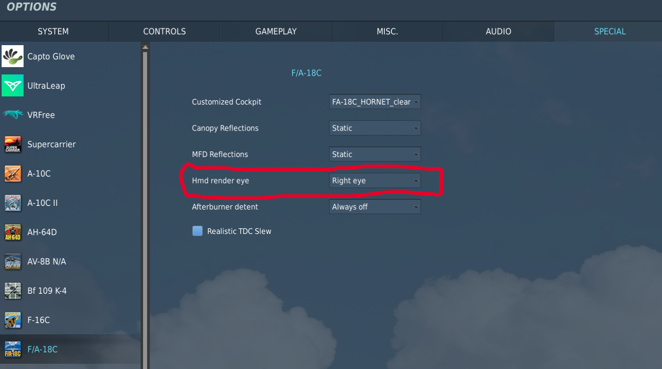662x369 pixels.
Task: Switch to the GAMEPLAY tab
Action: (x=276, y=31)
